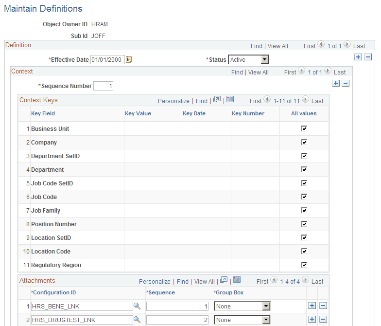Add attachment row after HRS_BENE_LNK
This screenshot has height=326, width=381.
pyautogui.click(x=312, y=306)
